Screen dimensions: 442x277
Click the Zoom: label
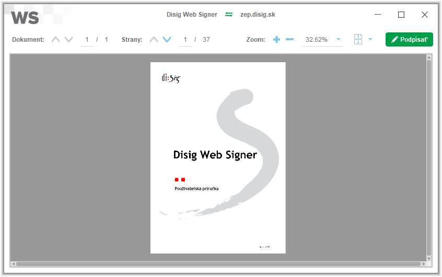[255, 40]
